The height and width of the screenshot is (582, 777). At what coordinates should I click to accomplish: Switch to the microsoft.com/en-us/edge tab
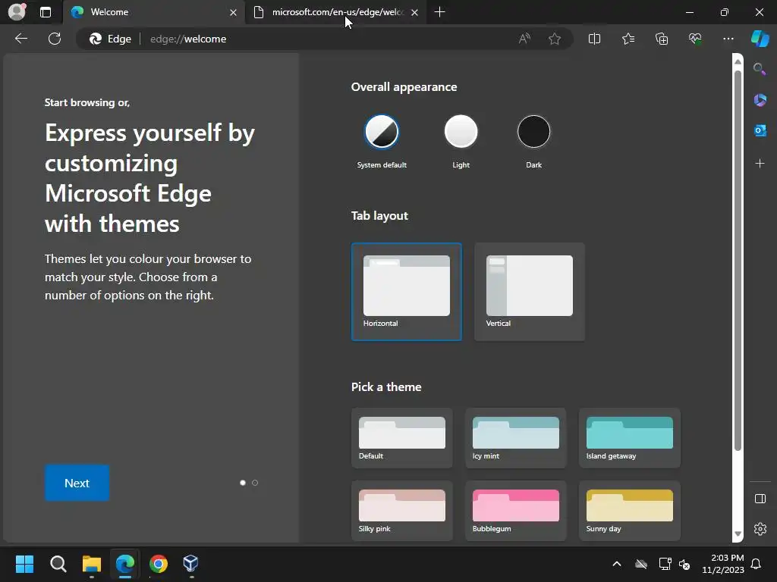coord(338,12)
